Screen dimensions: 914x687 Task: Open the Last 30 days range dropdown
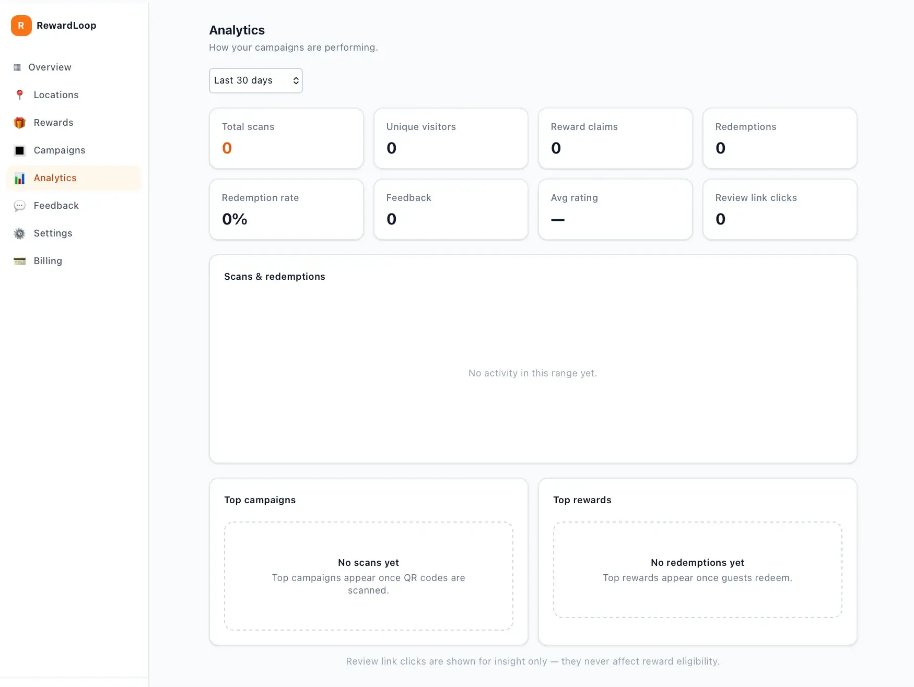256,80
